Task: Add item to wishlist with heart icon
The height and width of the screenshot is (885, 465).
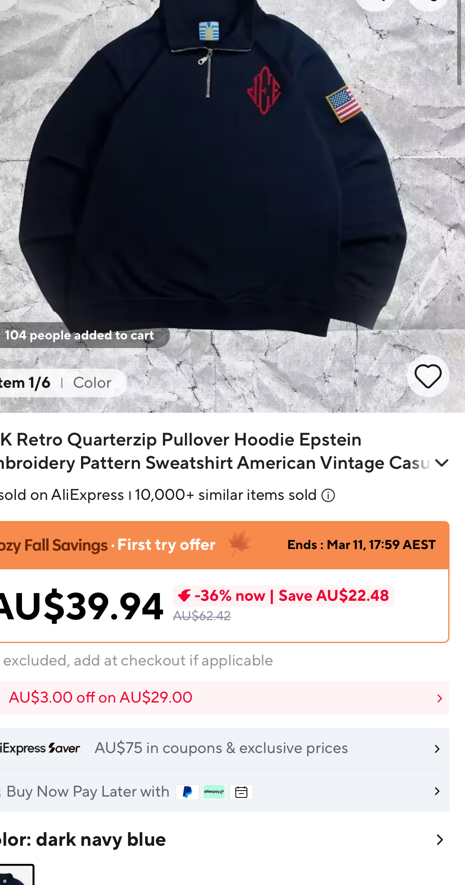Action: (x=428, y=376)
